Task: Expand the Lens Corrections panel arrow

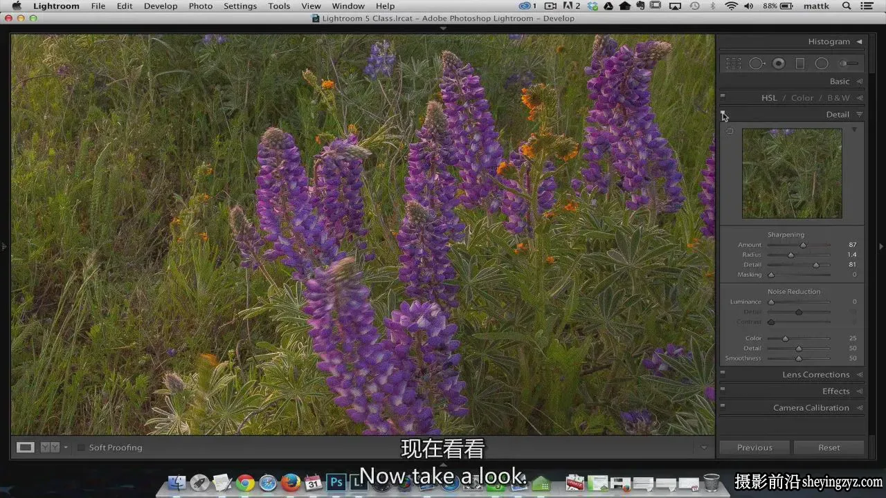Action: (859, 375)
